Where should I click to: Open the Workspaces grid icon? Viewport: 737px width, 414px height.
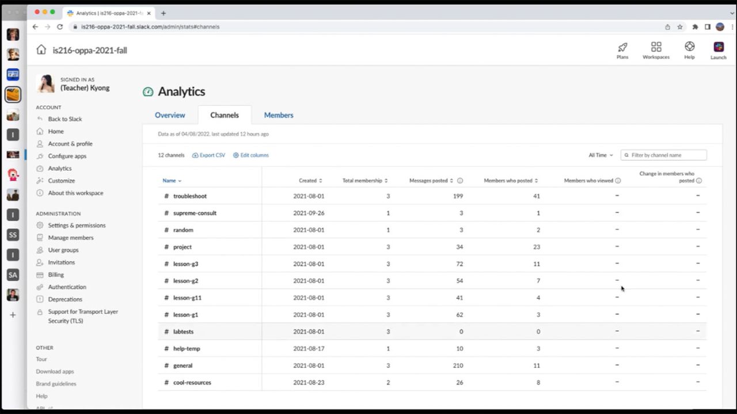[656, 47]
